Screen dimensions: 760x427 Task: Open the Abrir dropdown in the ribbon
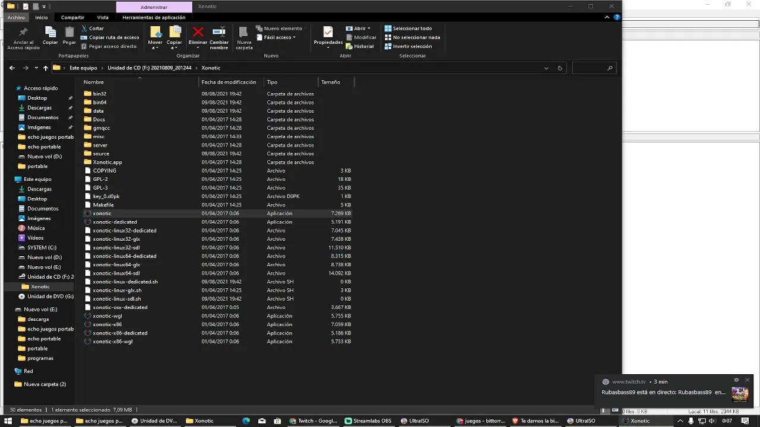point(358,28)
